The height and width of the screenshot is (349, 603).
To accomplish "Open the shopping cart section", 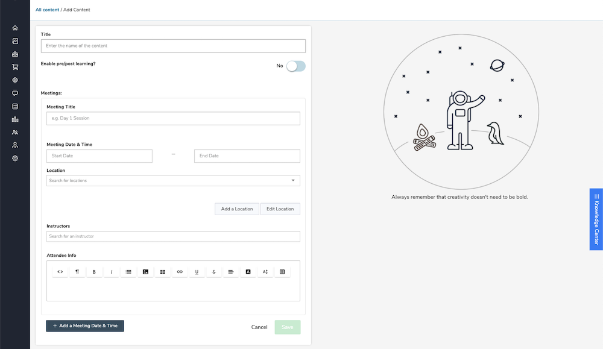I will [14, 67].
